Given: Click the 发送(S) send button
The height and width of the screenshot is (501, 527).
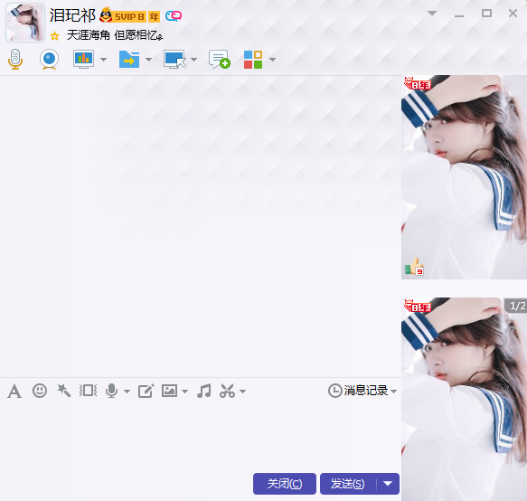Looking at the screenshot, I should coord(348,484).
